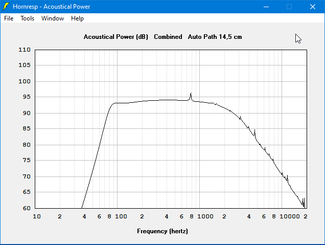Viewport: 325px width, 245px height.
Task: Open the Help menu
Action: coord(77,18)
